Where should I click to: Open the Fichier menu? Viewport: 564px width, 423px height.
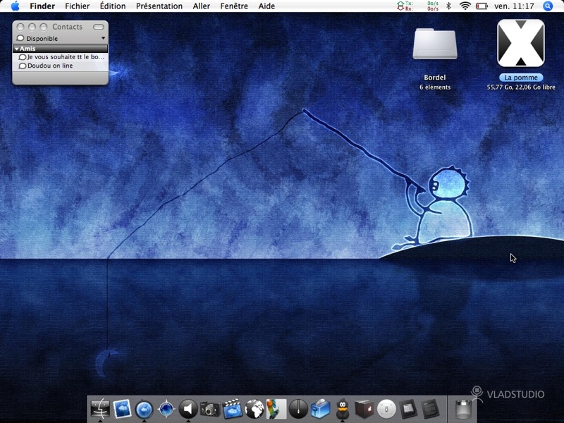(78, 6)
